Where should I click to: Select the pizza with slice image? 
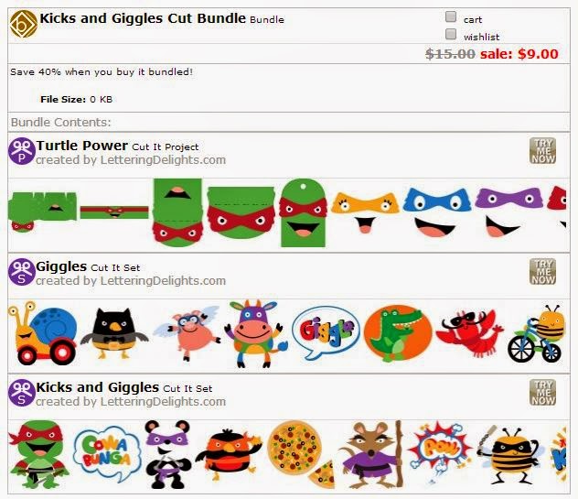click(x=301, y=454)
